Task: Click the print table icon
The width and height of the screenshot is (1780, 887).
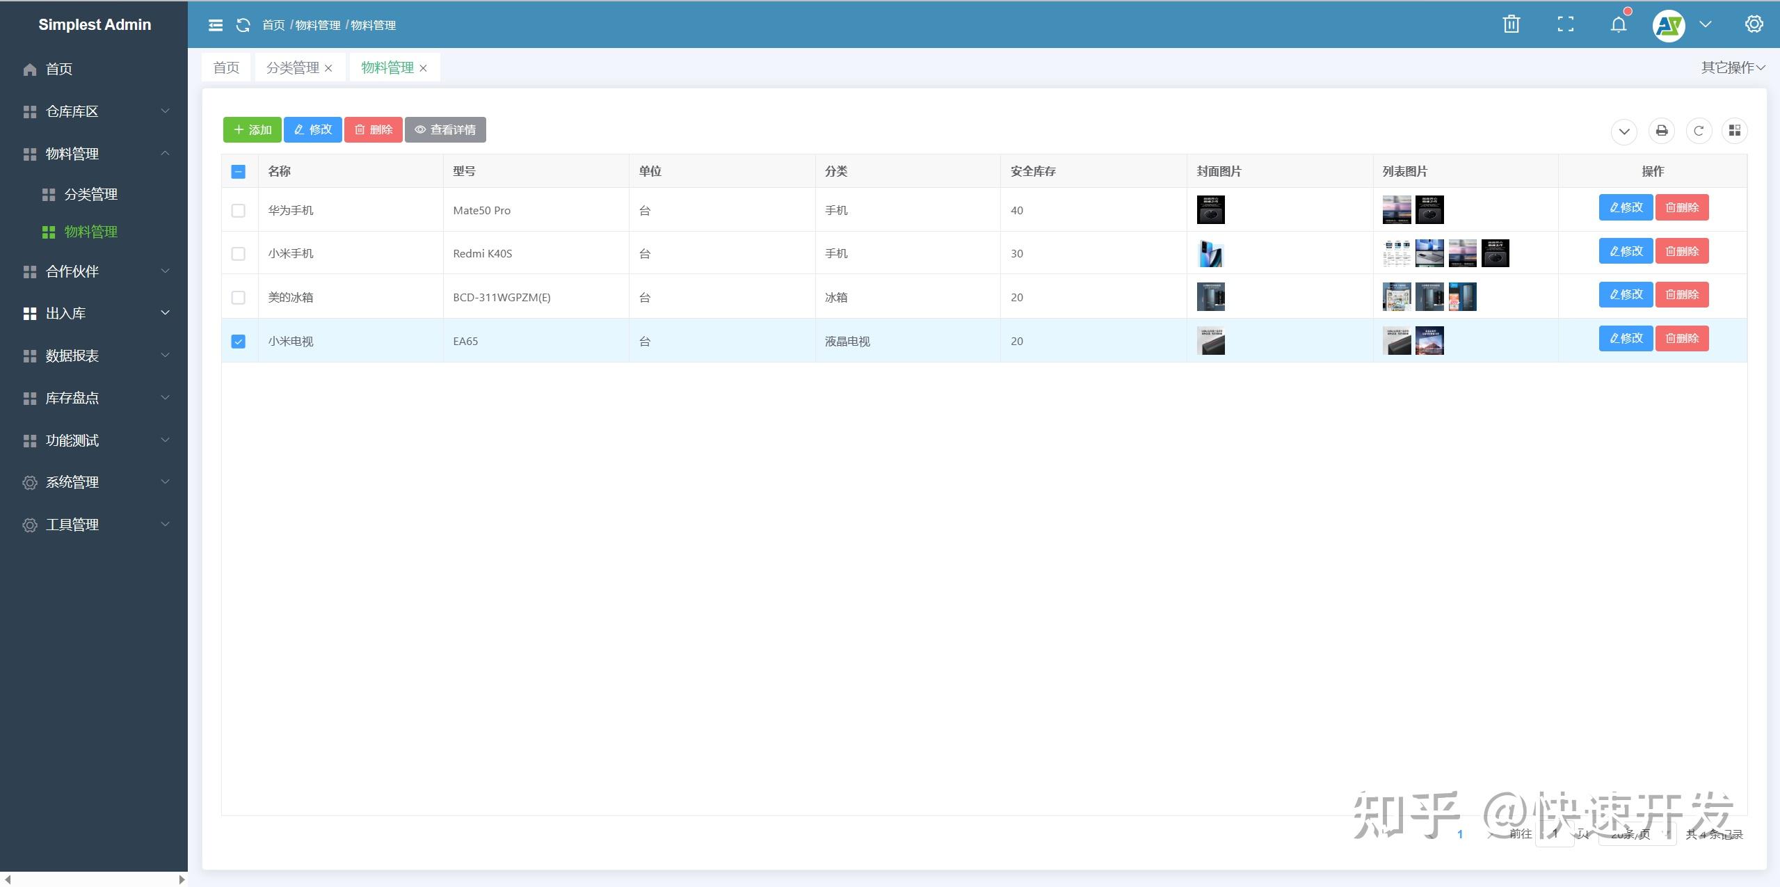Action: [x=1662, y=131]
